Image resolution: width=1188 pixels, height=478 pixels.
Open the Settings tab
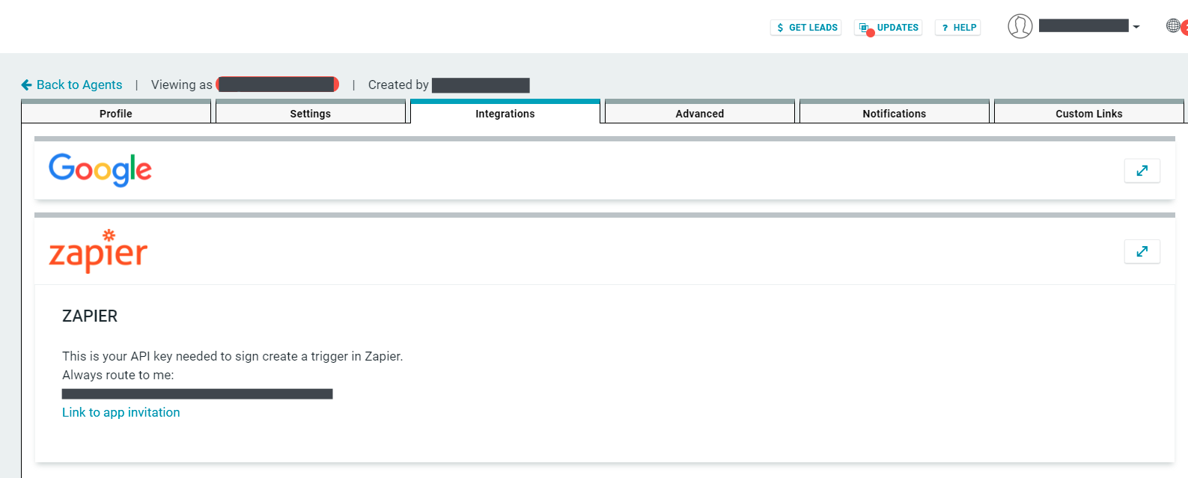[311, 113]
